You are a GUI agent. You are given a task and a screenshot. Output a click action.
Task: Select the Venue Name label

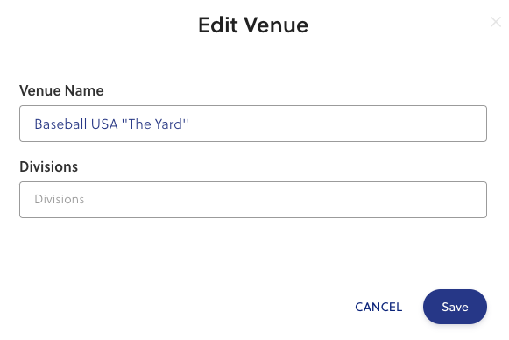(x=61, y=90)
